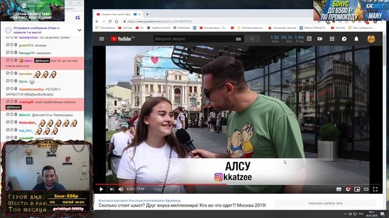Image resolution: width=389 pixels, height=218 pixels.
Task: Click the video title text
Action: (x=182, y=205)
